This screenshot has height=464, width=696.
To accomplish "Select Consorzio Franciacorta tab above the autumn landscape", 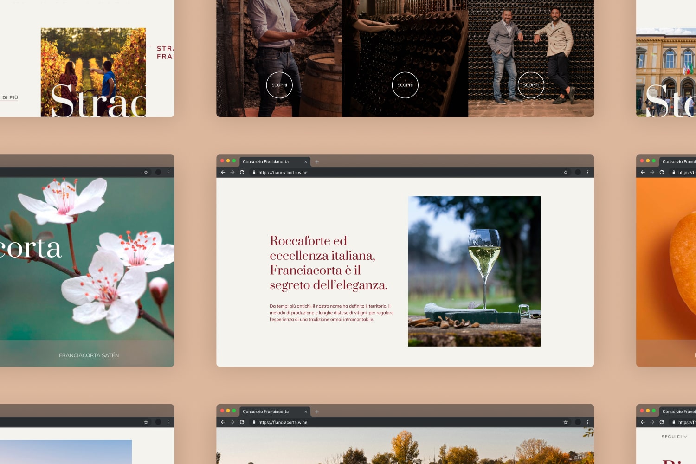I will (266, 412).
